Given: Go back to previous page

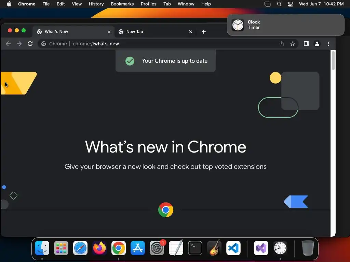Looking at the screenshot, I should pos(8,44).
